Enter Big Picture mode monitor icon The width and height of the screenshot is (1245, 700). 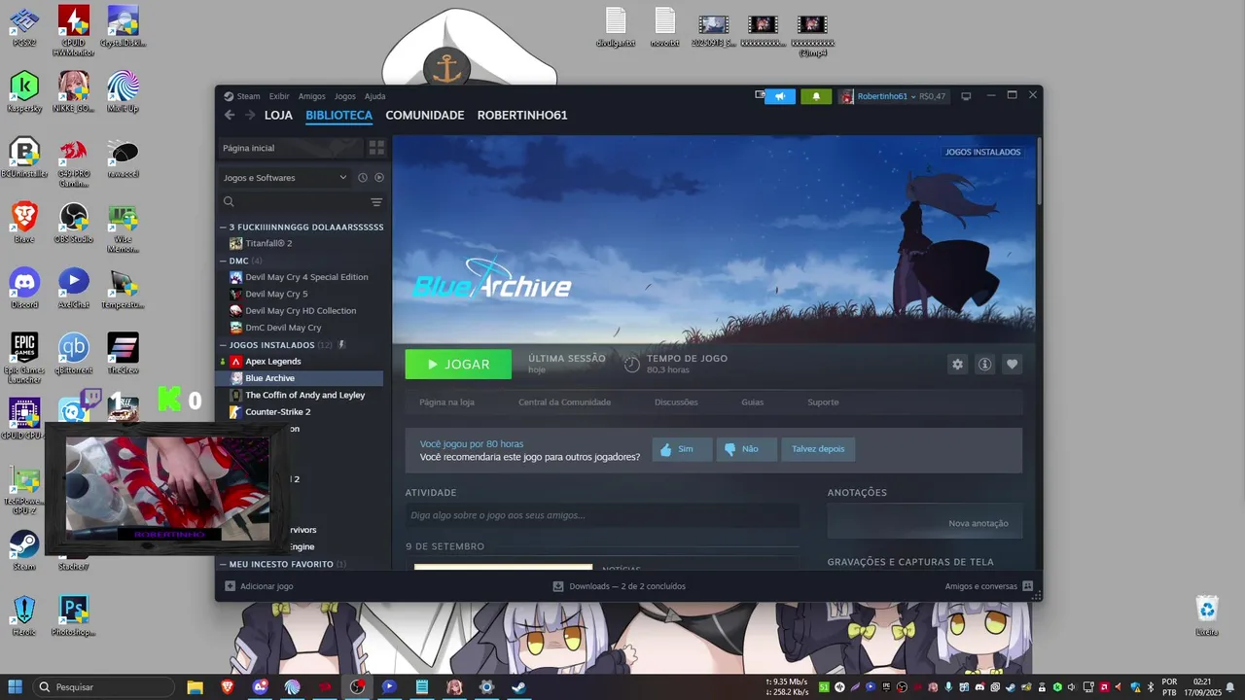point(966,96)
